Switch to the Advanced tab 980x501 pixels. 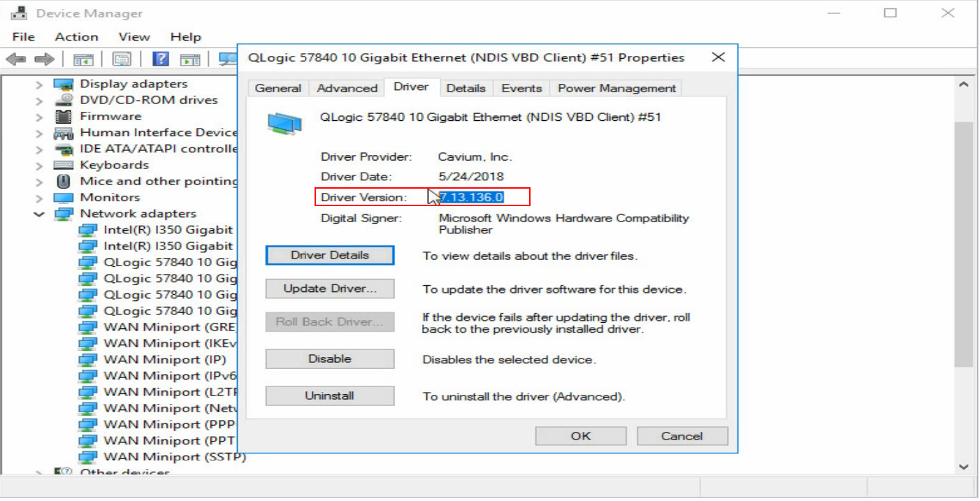tap(347, 88)
